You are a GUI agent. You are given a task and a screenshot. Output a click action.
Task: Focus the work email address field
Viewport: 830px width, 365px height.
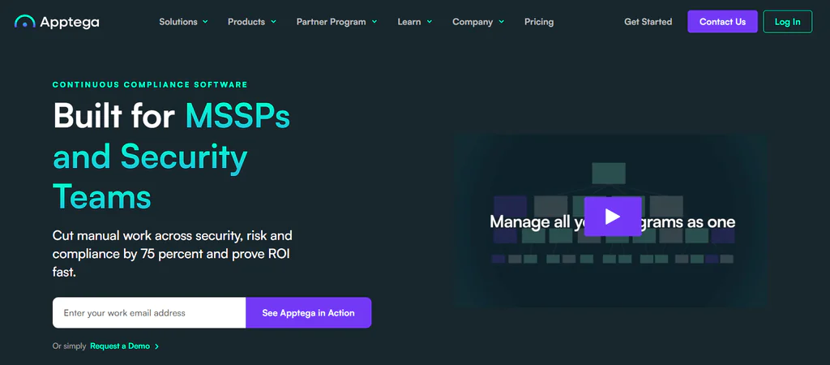[x=149, y=312]
